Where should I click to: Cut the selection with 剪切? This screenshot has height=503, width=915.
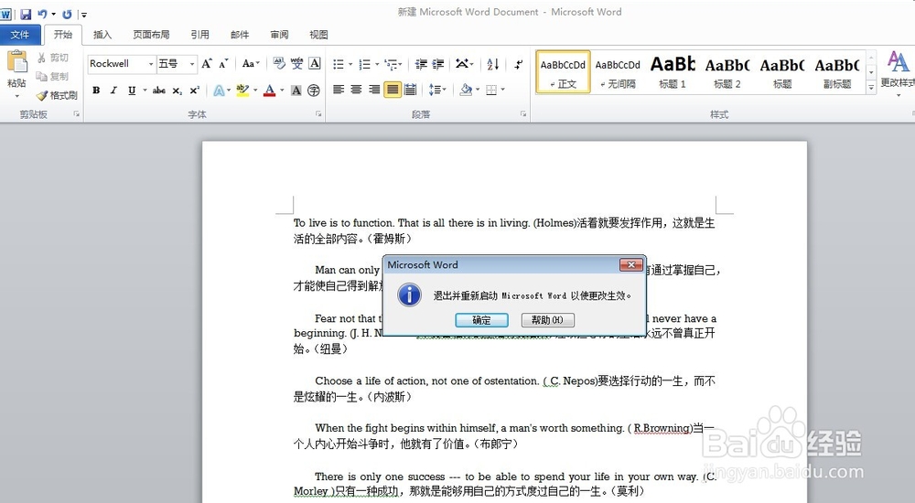coord(53,58)
